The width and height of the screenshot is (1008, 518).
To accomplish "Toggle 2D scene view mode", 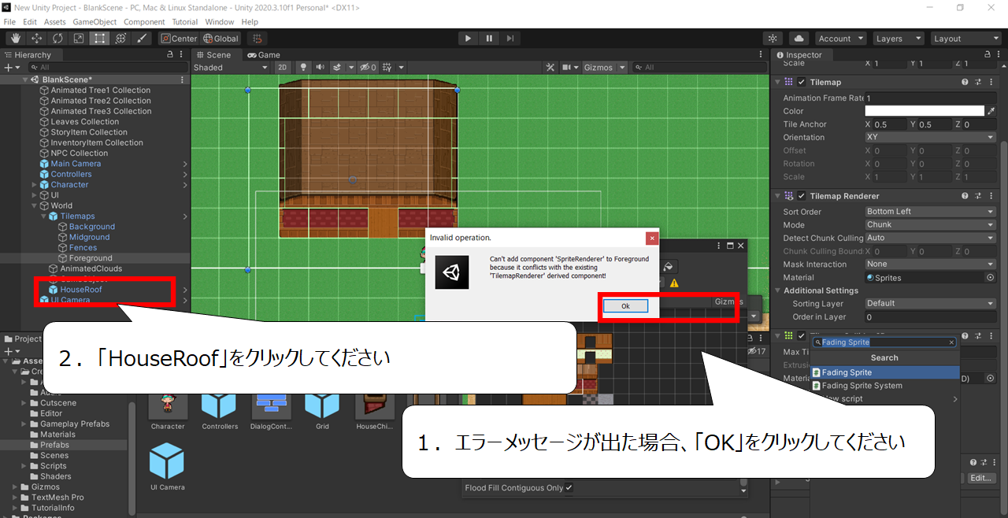I will point(283,67).
